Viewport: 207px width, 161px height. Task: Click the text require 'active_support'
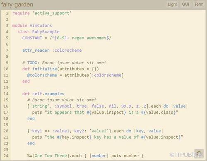point(42,13)
